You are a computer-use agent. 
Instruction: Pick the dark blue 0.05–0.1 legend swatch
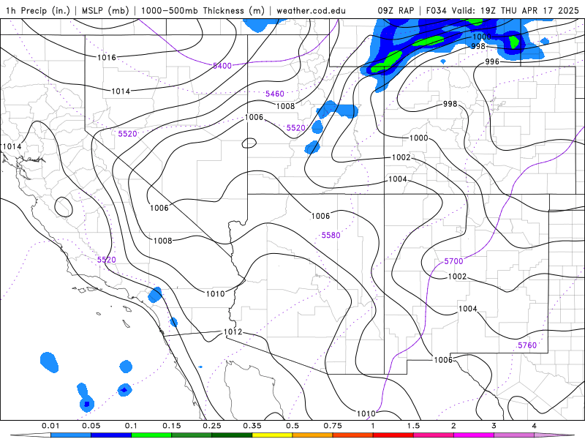pyautogui.click(x=111, y=435)
